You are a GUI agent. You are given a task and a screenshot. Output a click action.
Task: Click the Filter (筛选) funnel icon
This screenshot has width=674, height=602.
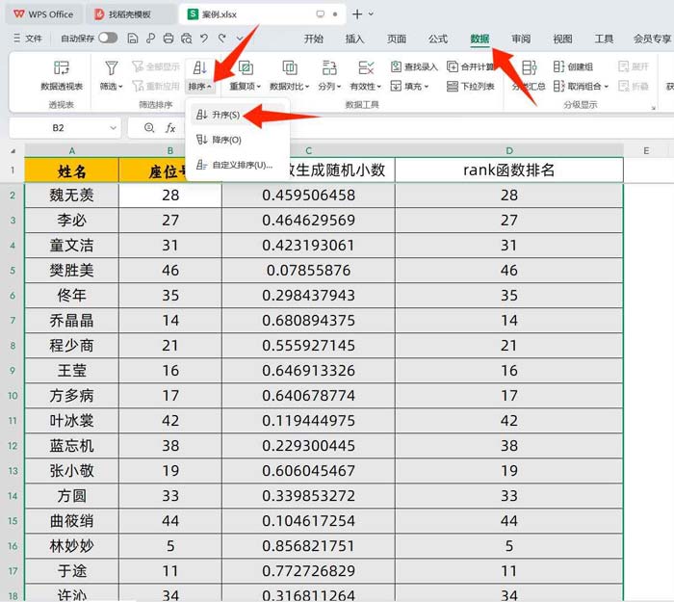click(x=112, y=67)
